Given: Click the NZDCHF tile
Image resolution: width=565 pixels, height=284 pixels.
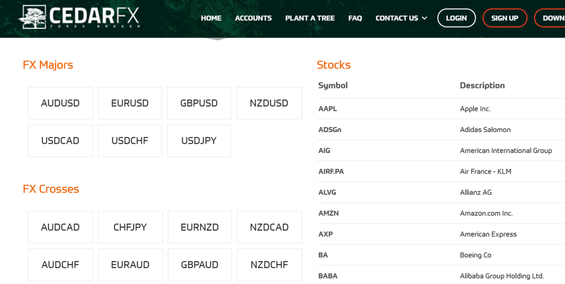Looking at the screenshot, I should [269, 264].
